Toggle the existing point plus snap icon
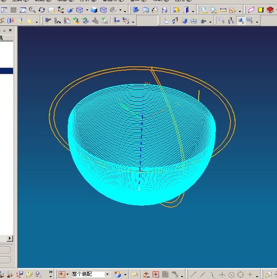The width and height of the screenshot is (277, 279). tap(250, 274)
